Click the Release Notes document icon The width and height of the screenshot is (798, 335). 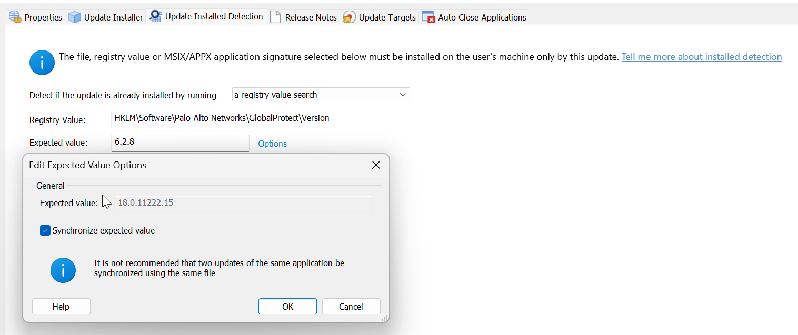[275, 16]
